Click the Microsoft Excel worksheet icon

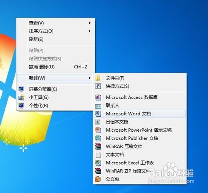point(98,163)
